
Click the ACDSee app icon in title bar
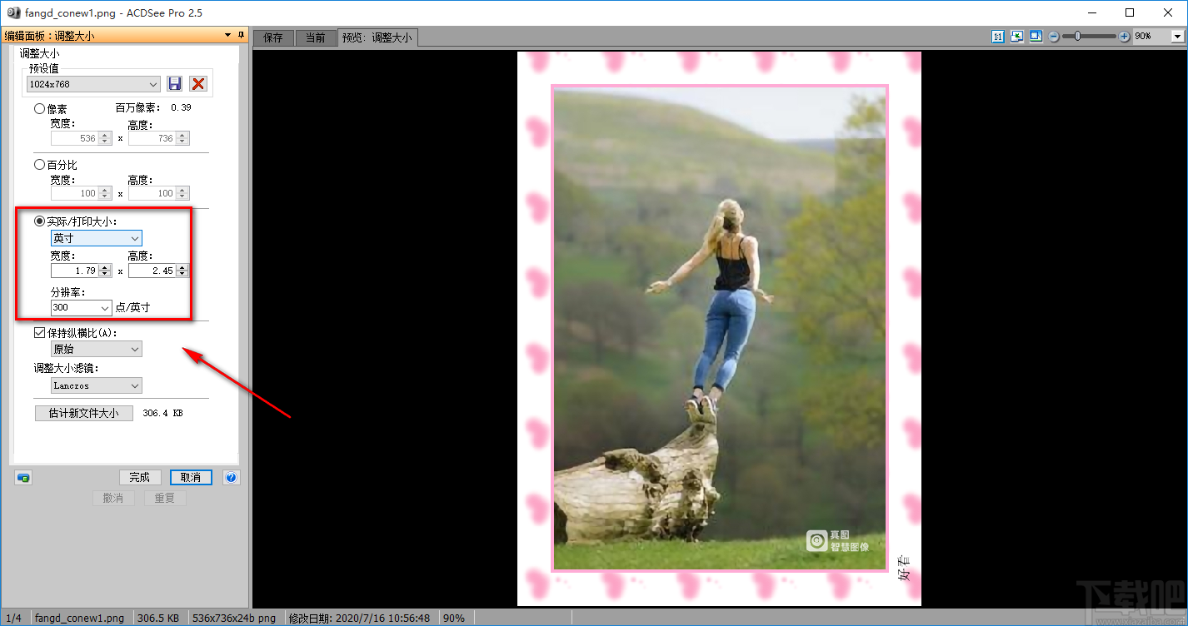pyautogui.click(x=13, y=12)
